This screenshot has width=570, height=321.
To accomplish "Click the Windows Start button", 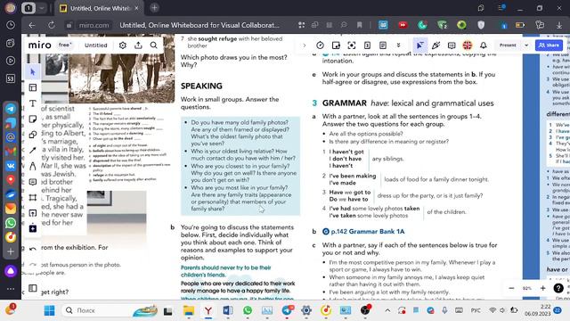I will click(x=49, y=310).
